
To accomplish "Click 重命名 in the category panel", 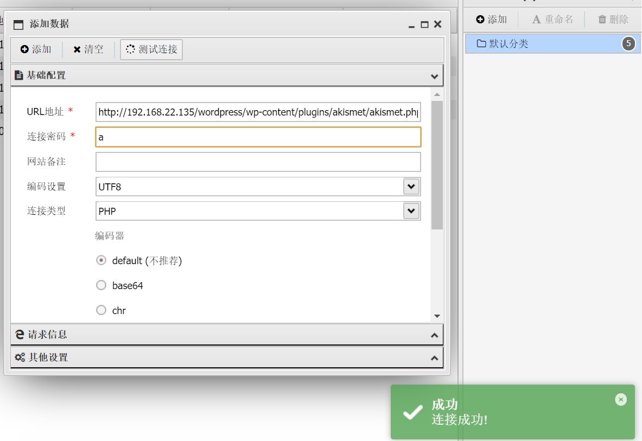I will [552, 19].
